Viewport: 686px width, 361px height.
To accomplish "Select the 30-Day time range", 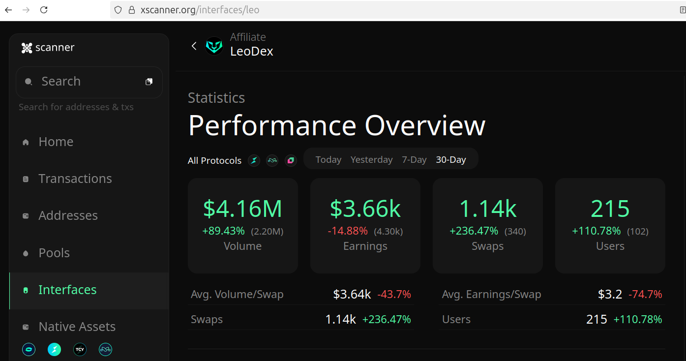I will [x=450, y=160].
